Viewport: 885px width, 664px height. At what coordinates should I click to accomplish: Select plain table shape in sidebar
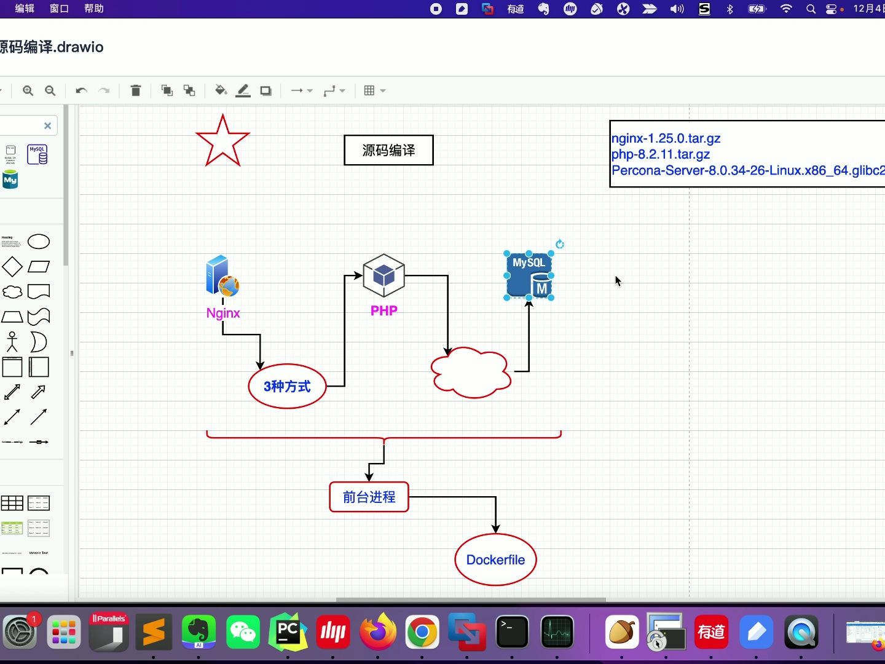pos(12,503)
